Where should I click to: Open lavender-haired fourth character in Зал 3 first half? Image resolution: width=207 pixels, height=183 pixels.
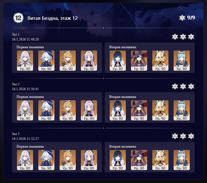(x=89, y=160)
